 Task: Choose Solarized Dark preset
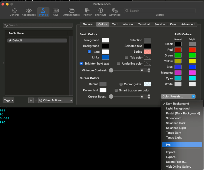click(x=182, y=123)
